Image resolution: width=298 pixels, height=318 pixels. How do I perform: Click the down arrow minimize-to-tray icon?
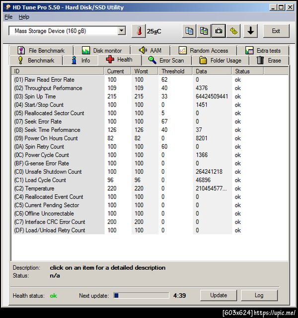pos(251,31)
